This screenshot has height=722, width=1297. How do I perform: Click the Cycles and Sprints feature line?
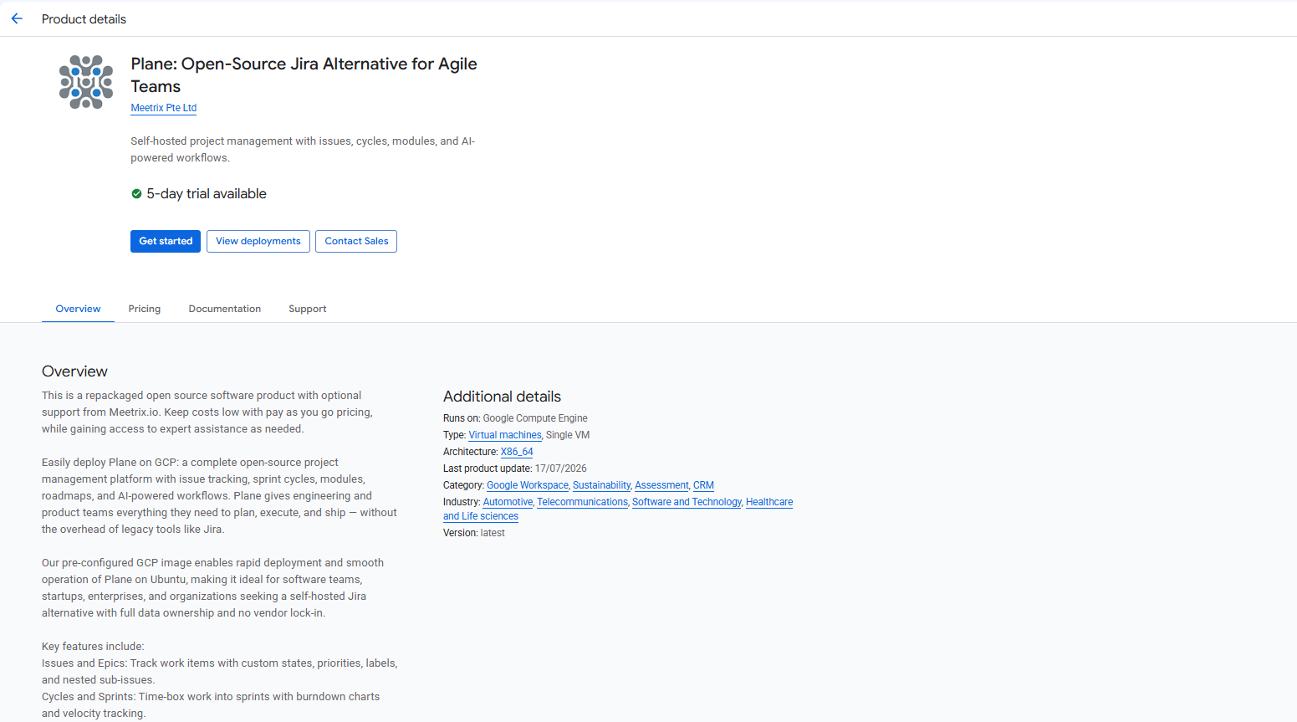(211, 705)
